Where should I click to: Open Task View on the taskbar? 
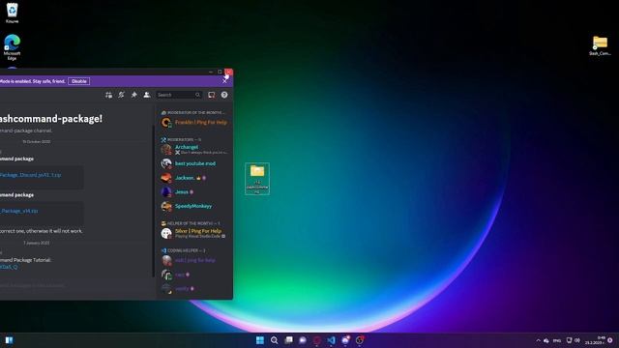(x=288, y=340)
